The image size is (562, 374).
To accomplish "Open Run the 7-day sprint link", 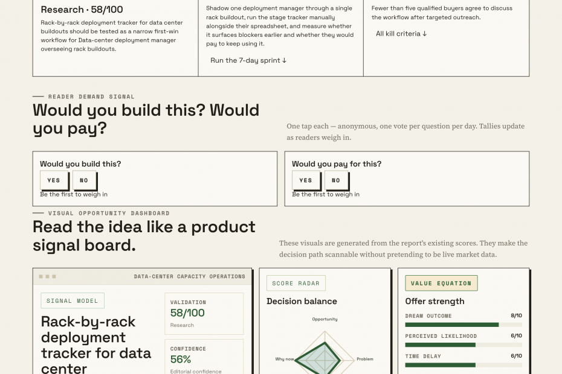I will coord(248,60).
